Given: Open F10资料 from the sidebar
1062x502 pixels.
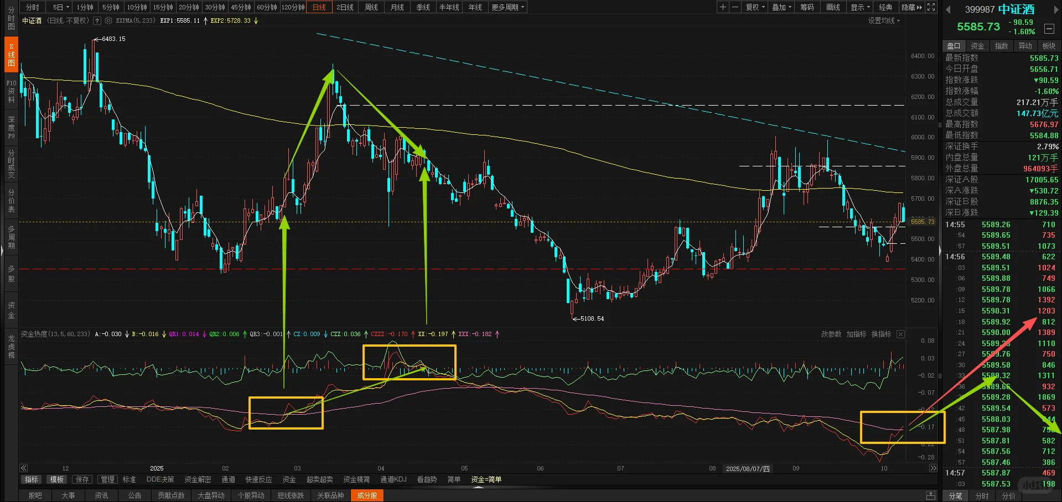Looking at the screenshot, I should (11, 91).
